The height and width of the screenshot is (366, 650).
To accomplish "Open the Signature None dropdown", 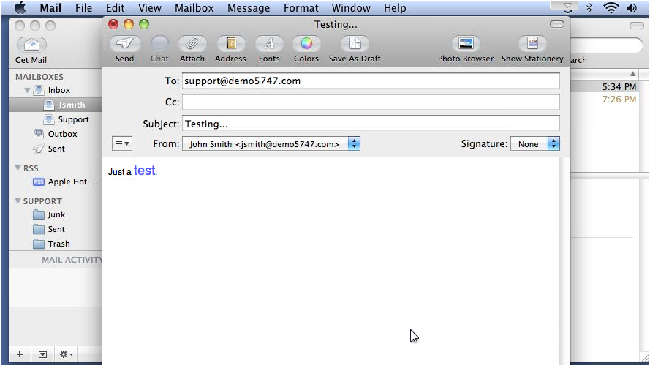I will [x=534, y=144].
